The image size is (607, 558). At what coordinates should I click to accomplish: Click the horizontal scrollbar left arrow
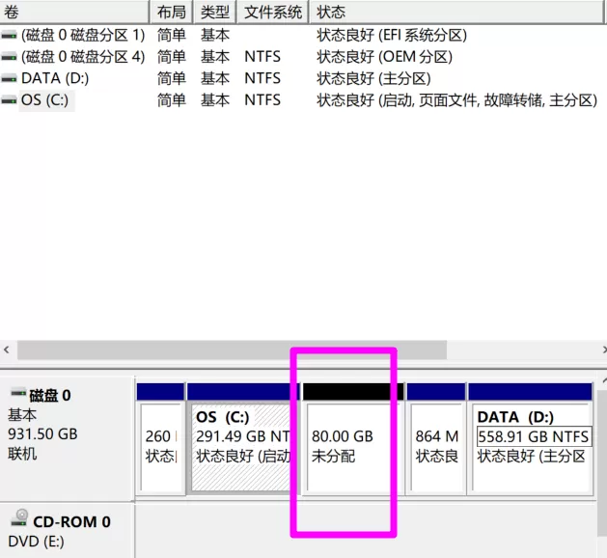tap(7, 350)
